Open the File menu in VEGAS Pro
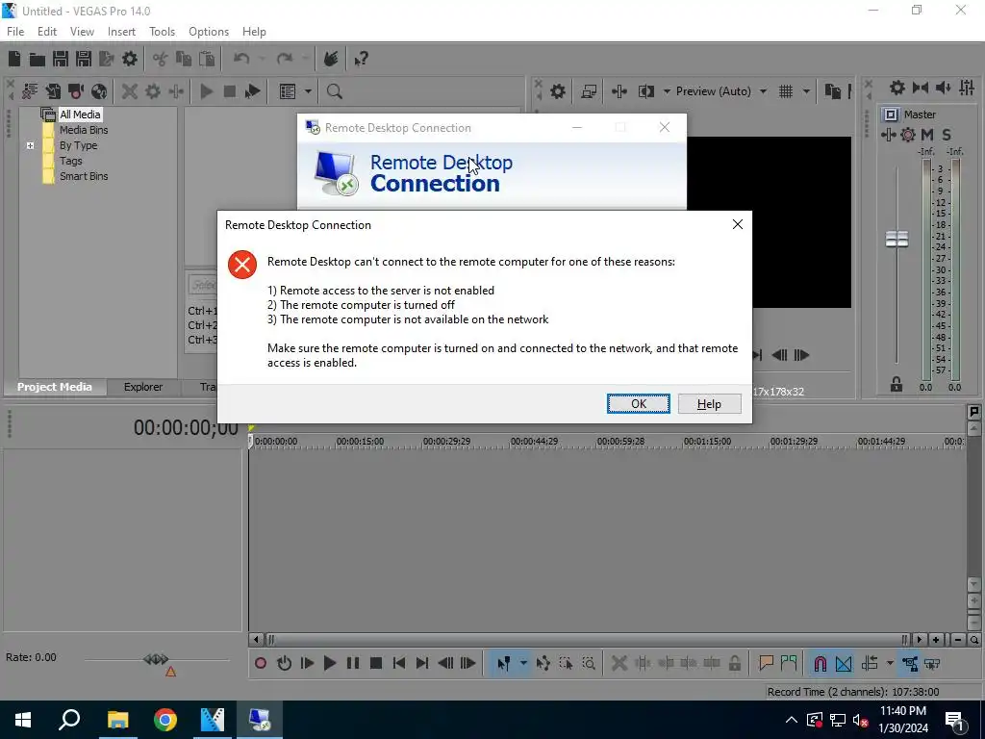Screen dimensions: 985x739 15,32
